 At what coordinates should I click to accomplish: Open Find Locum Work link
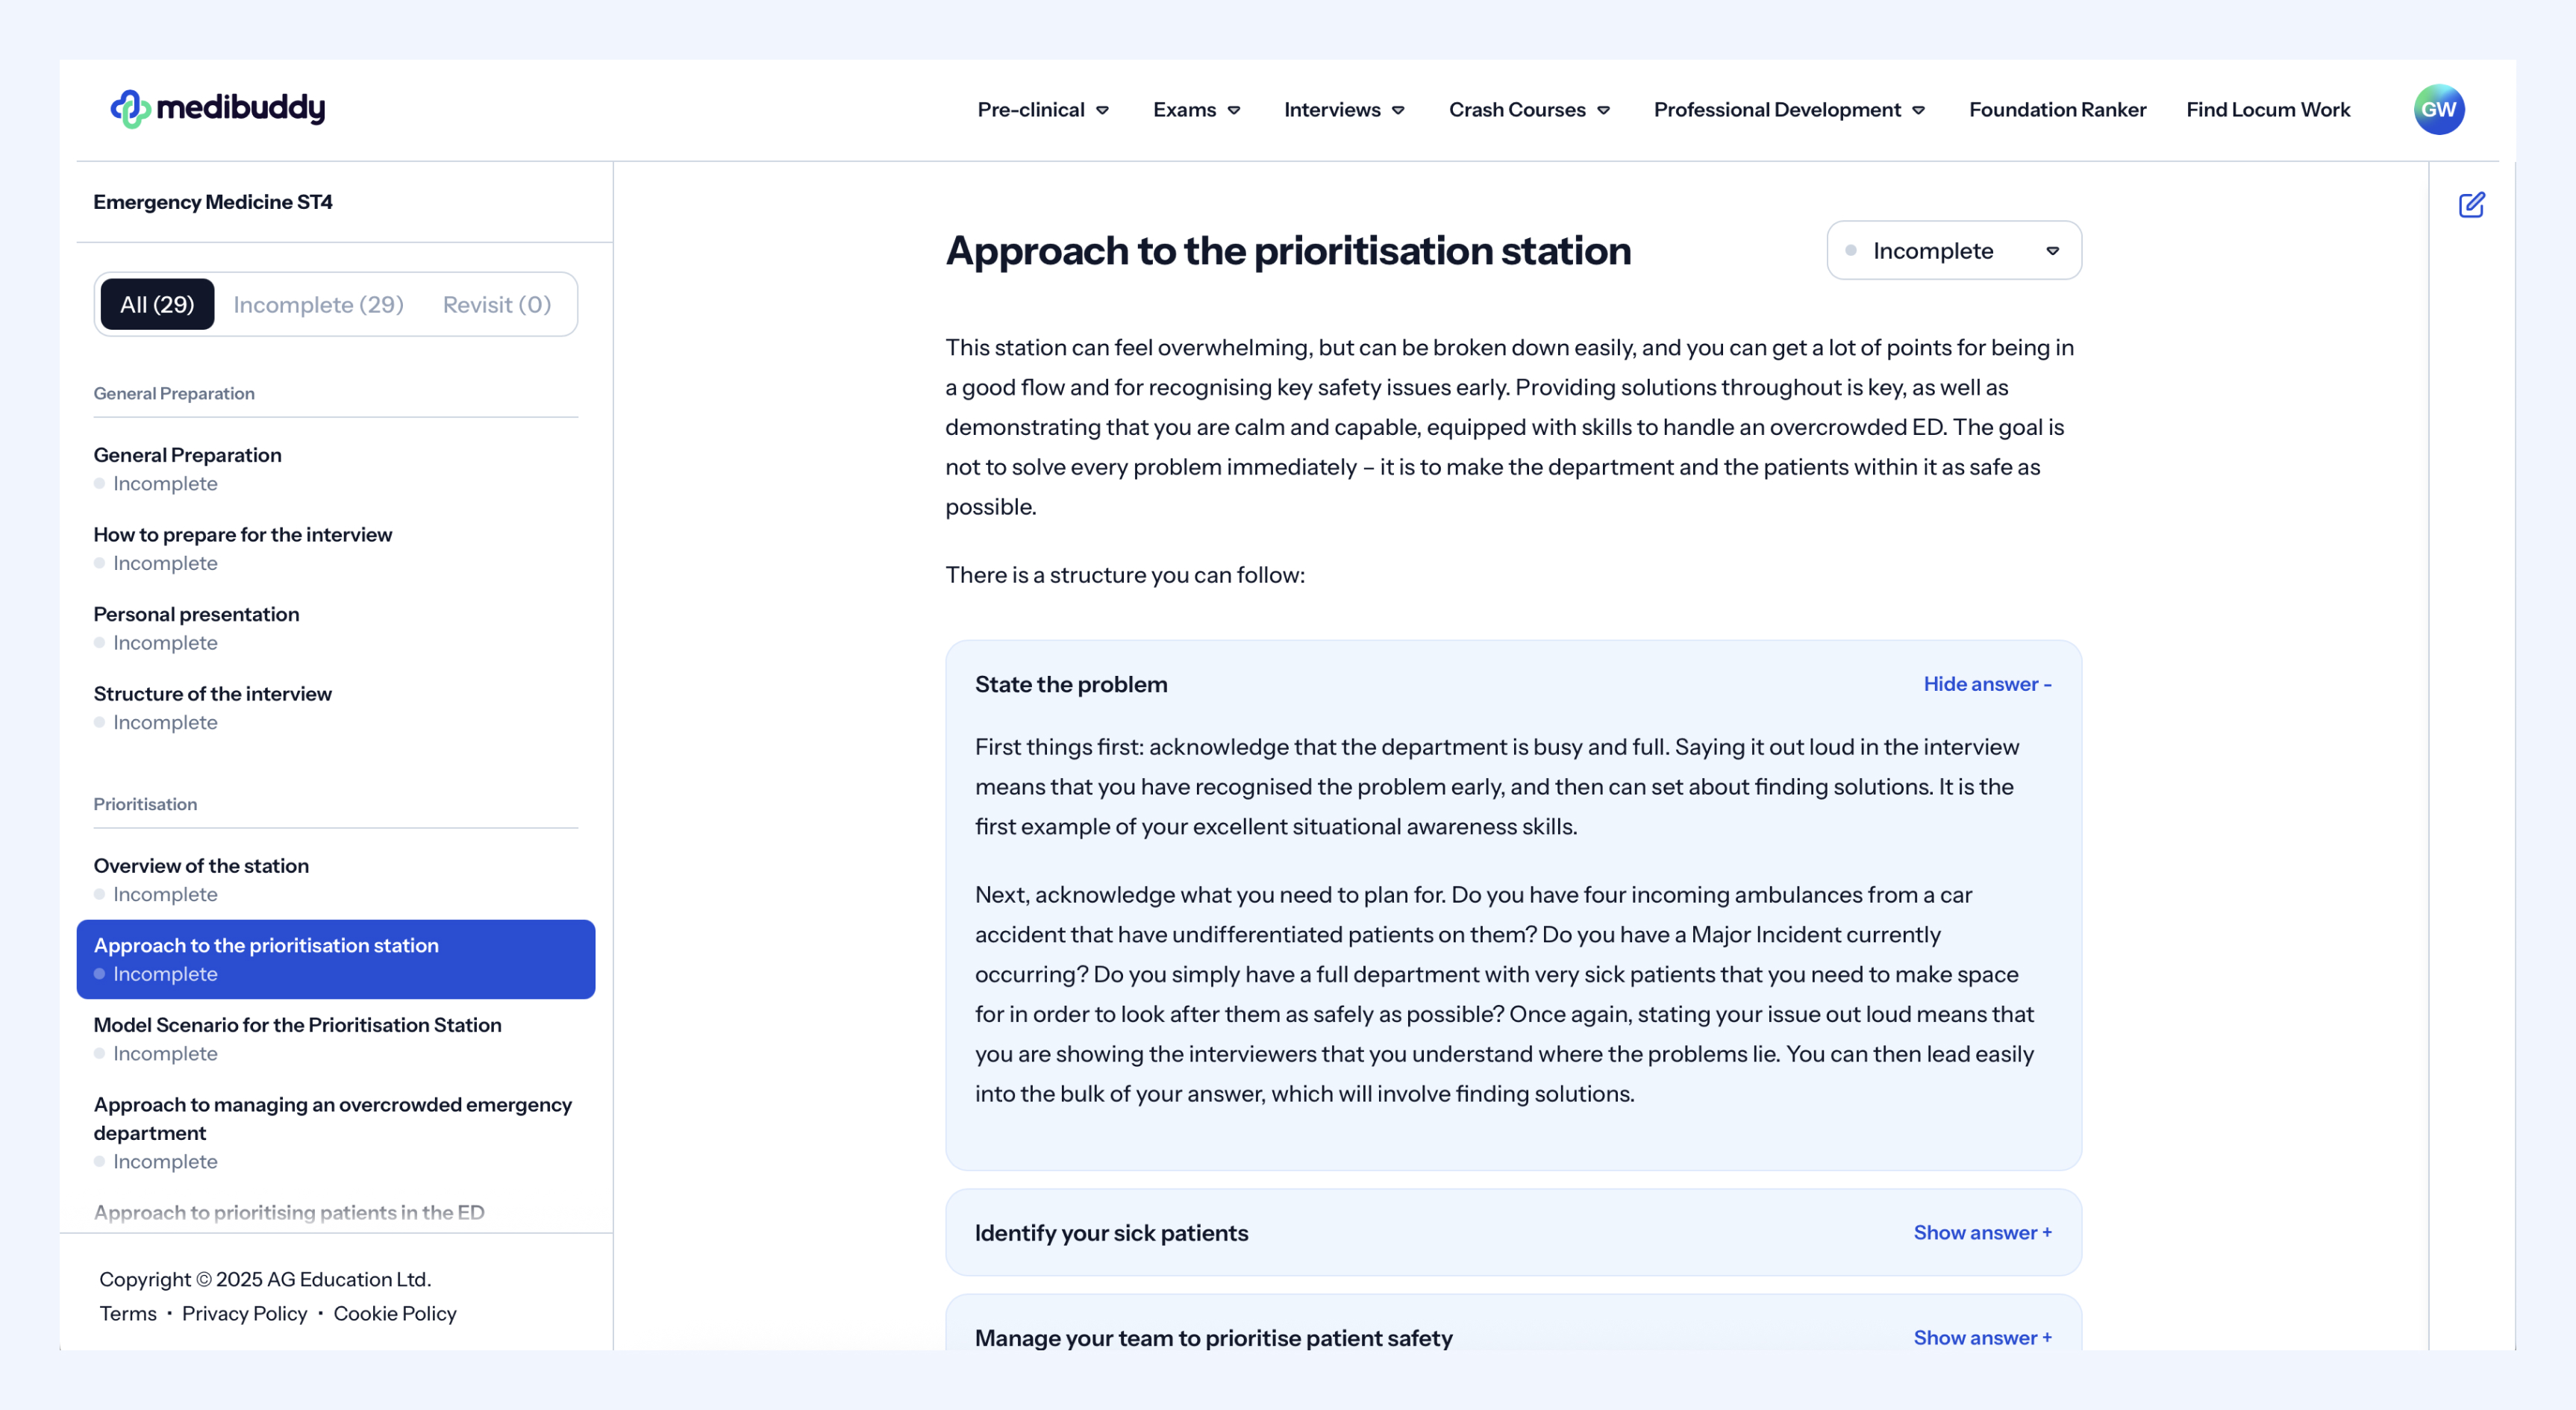(x=2267, y=110)
